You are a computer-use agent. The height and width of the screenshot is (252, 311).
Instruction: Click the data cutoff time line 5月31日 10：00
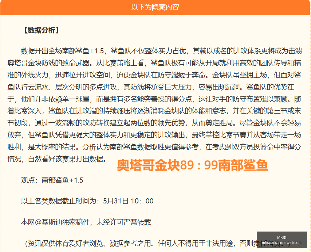[x=87, y=201]
